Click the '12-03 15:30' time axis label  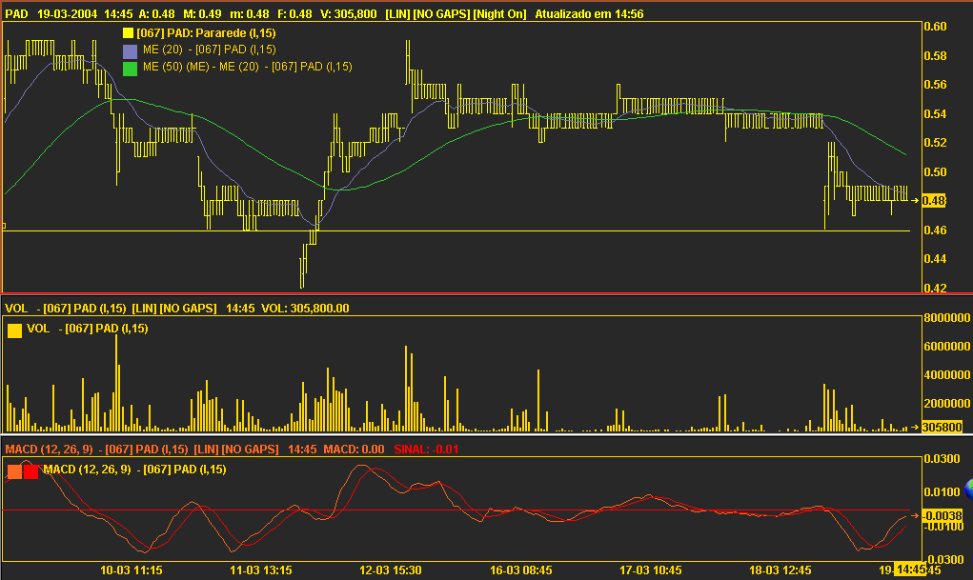(391, 570)
